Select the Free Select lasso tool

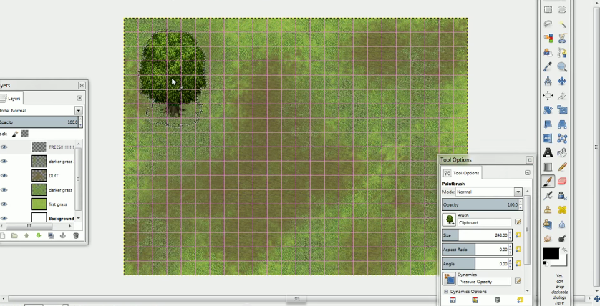pos(548,24)
